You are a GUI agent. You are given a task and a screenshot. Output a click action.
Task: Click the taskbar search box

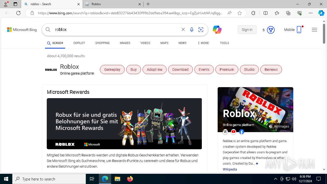(49, 179)
